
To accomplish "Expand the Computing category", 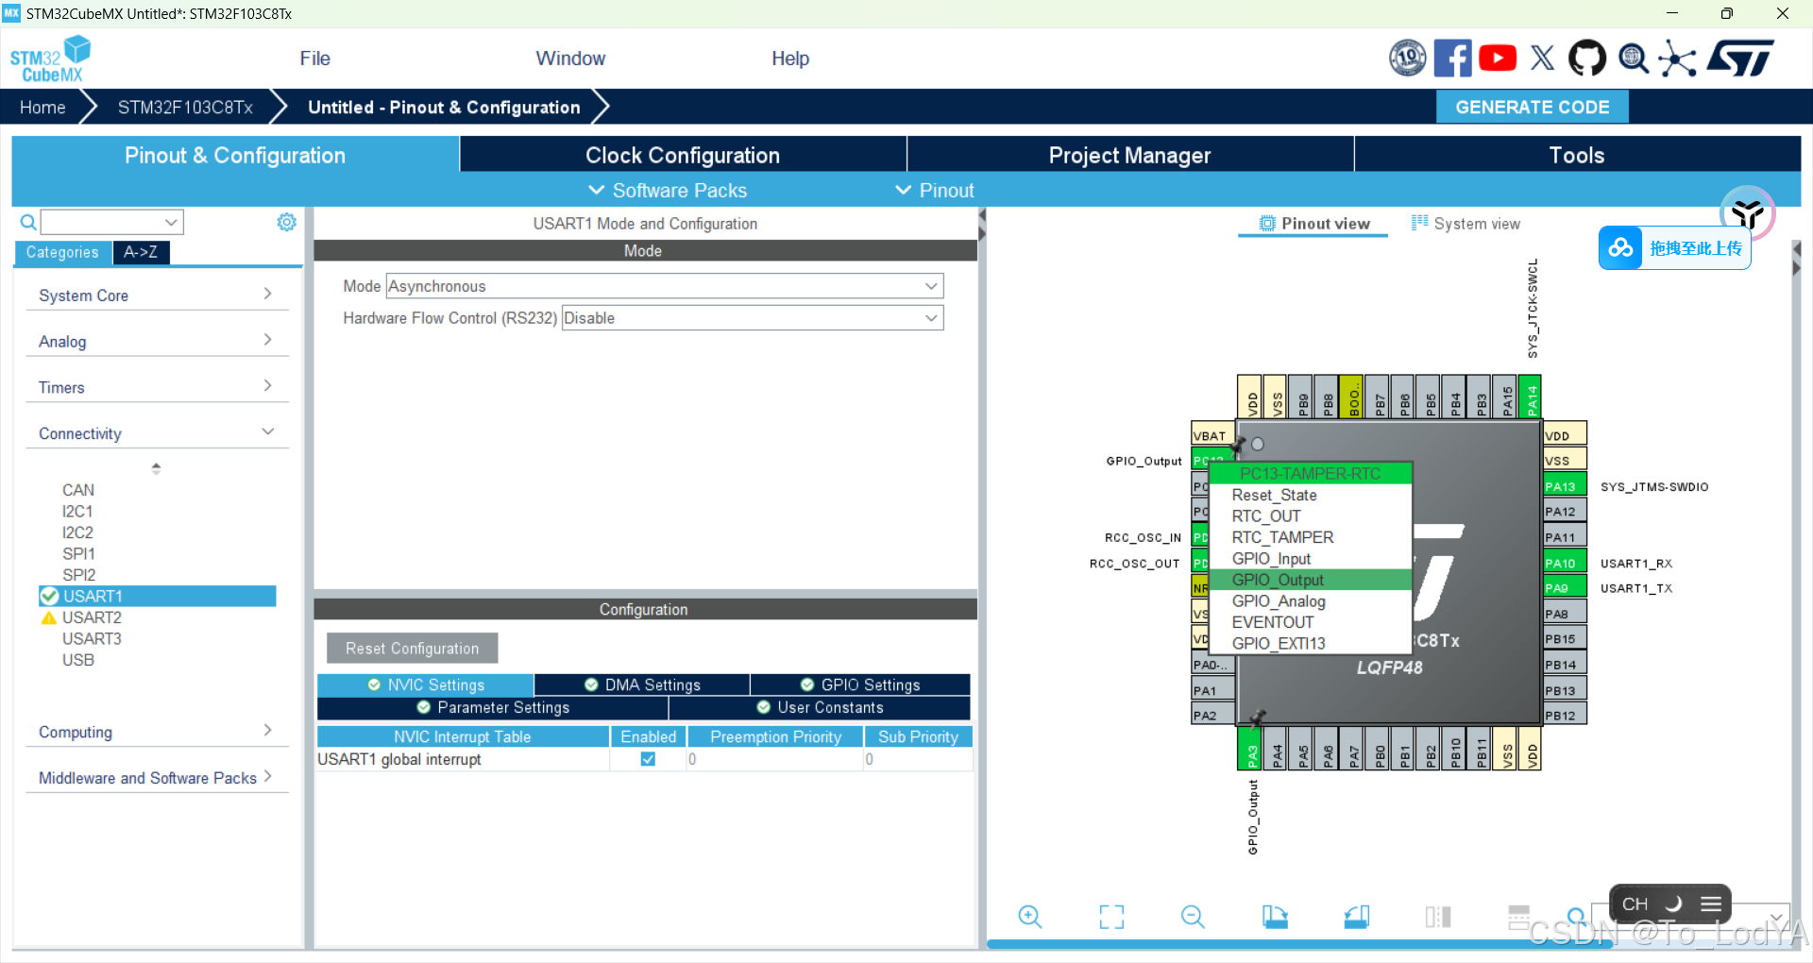I will tap(157, 733).
